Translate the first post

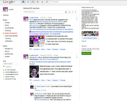(62, 49)
